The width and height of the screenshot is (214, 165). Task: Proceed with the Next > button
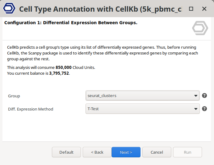coord(126,152)
